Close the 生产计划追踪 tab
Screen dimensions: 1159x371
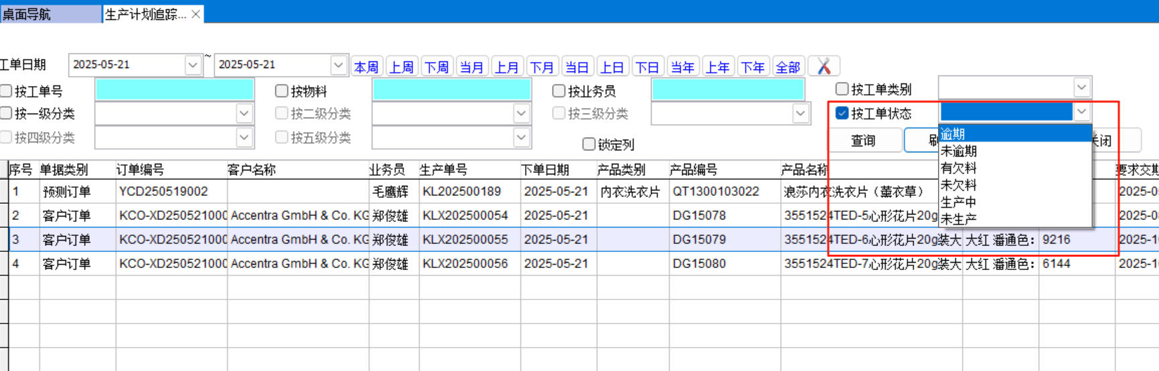point(196,14)
